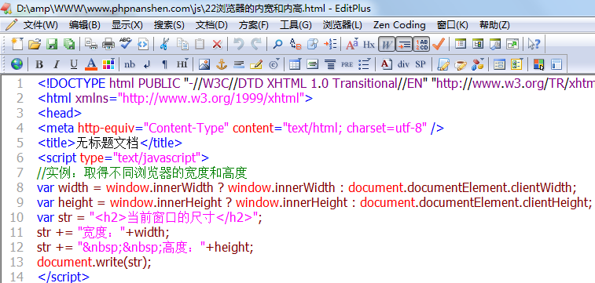Screen dimensions: 595x283
Task: Click the orange check mark icon
Action: (x=439, y=44)
